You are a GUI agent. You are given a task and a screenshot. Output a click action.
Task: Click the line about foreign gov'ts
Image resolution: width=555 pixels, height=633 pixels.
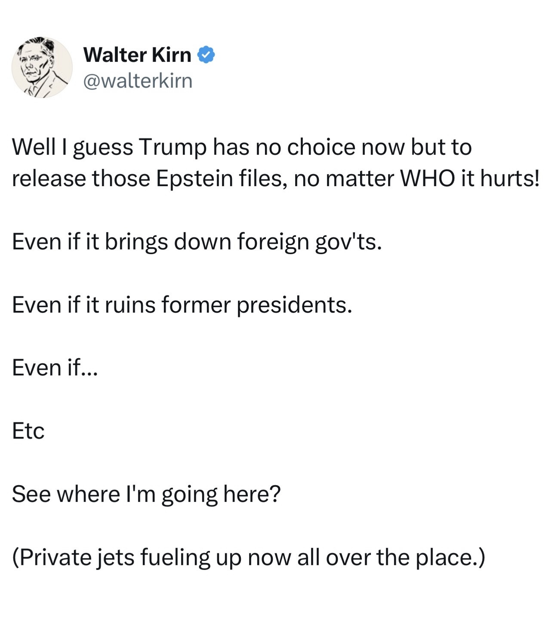point(197,242)
